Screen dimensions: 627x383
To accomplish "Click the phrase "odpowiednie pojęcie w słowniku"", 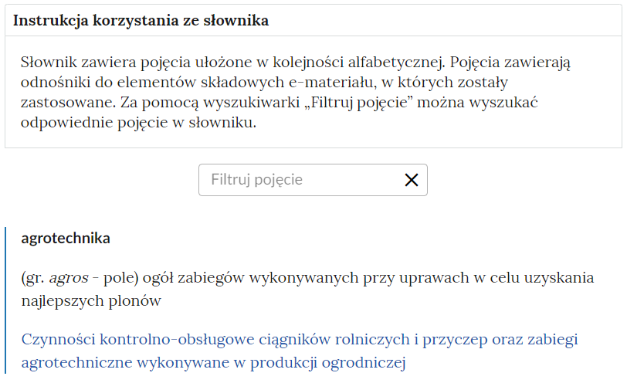I will pyautogui.click(x=138, y=122).
